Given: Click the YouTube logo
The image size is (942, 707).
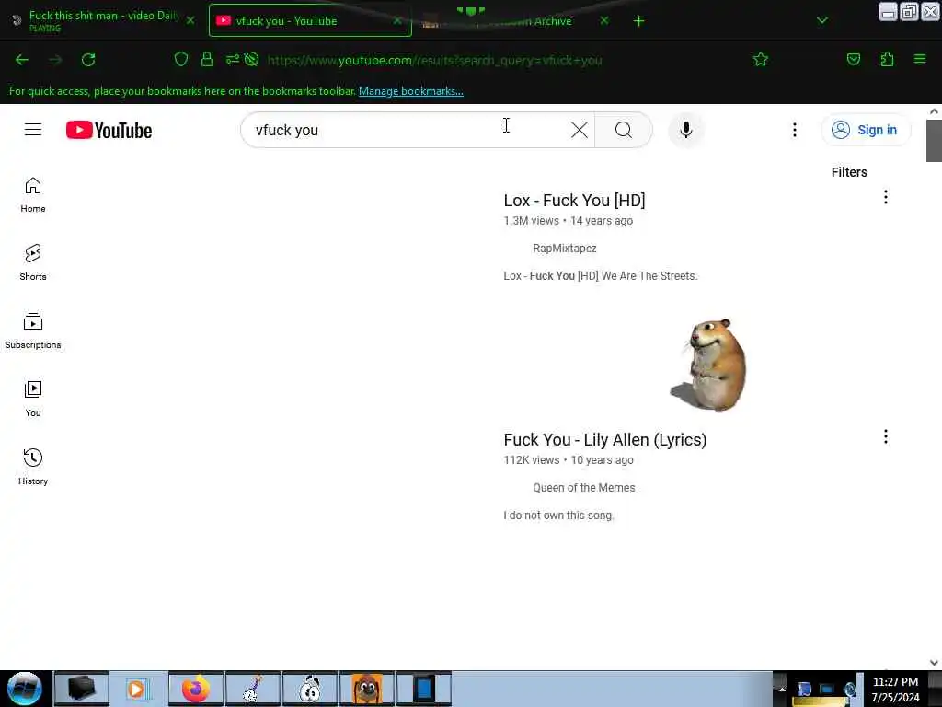Looking at the screenshot, I should [x=109, y=130].
